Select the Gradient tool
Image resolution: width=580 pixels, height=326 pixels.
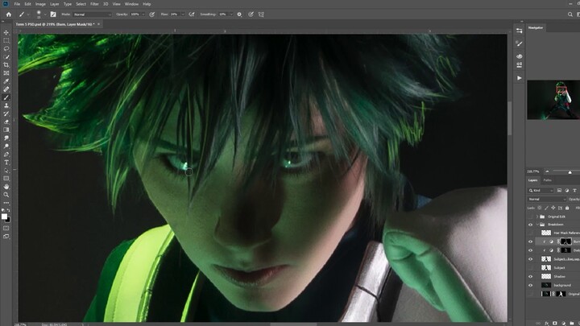click(6, 130)
